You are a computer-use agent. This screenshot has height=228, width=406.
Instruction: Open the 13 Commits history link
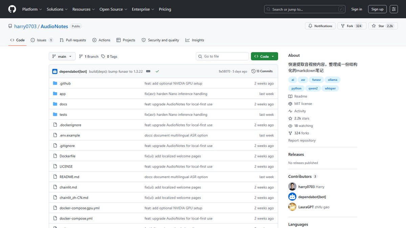(x=262, y=71)
